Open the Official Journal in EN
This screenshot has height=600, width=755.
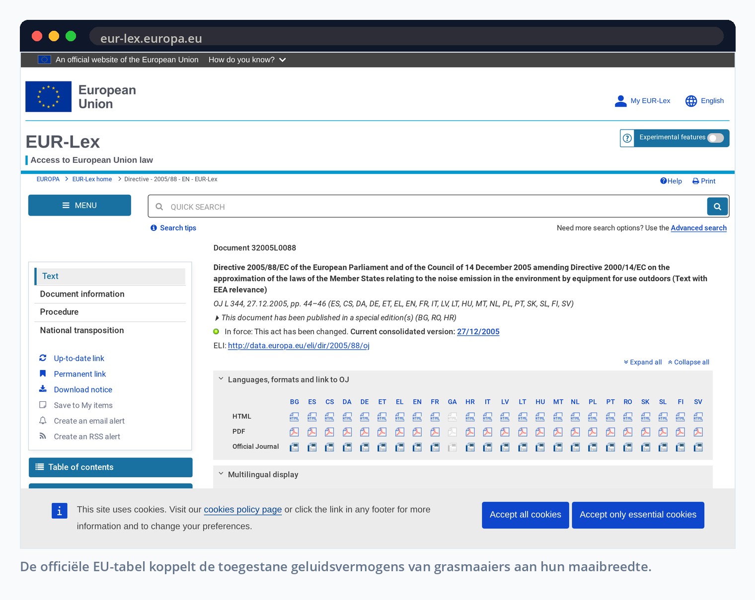click(417, 448)
